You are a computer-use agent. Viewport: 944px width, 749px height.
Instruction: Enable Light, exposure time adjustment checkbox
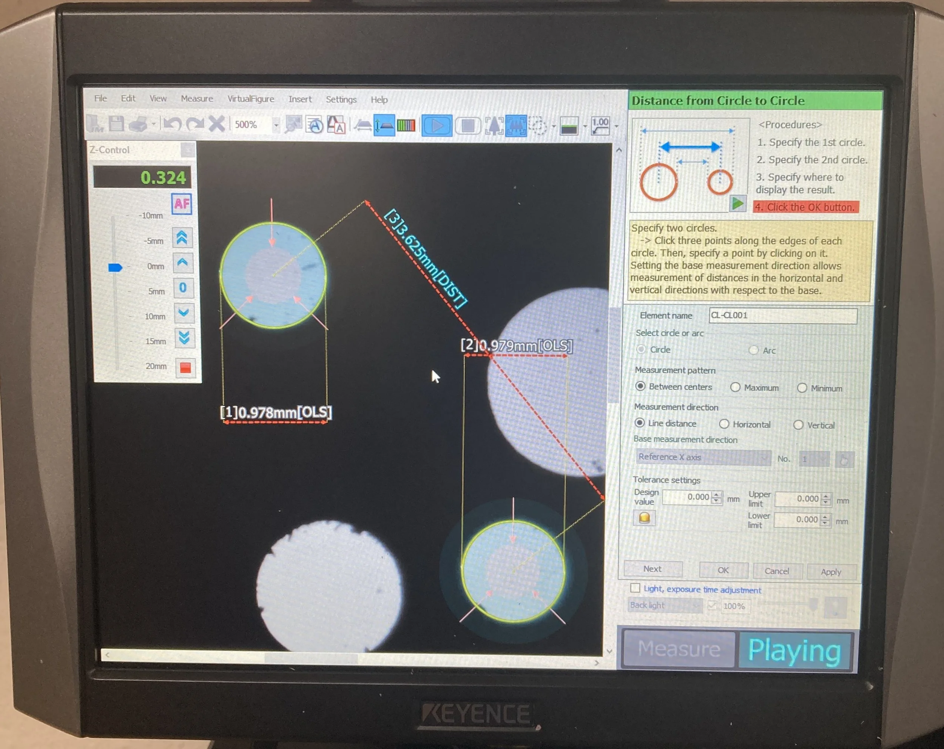[x=636, y=588]
